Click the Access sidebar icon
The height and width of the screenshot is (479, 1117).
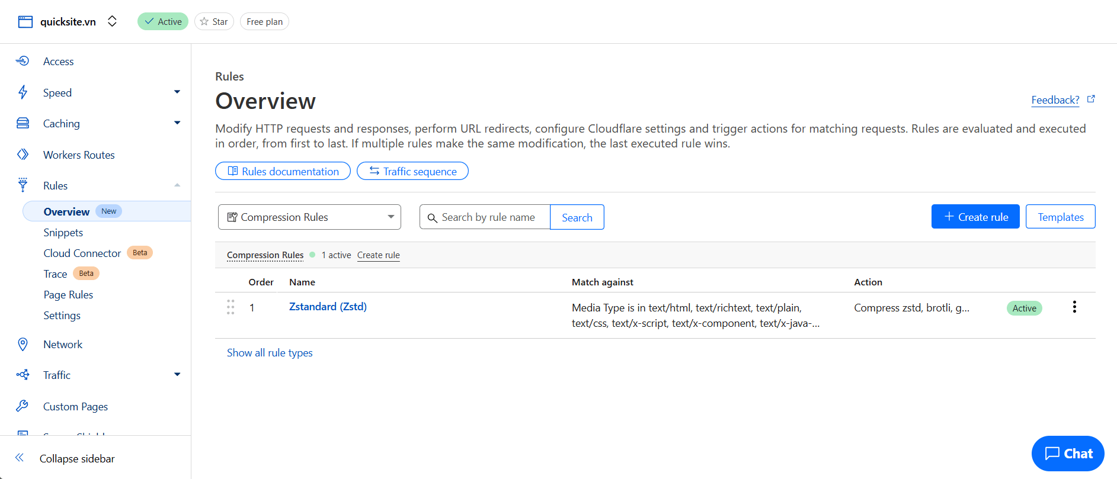click(x=23, y=61)
